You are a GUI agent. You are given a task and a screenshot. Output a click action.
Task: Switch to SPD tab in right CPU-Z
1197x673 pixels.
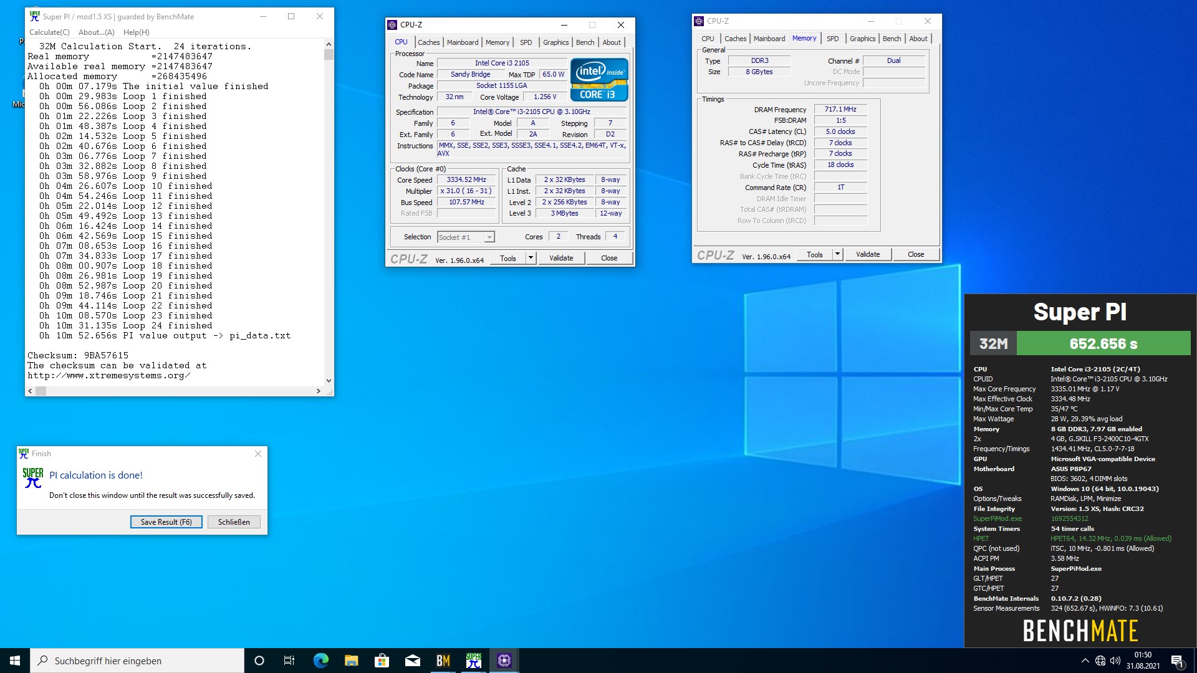pyautogui.click(x=833, y=39)
